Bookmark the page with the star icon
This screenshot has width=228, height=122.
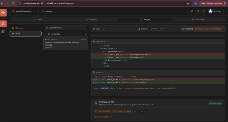pos(188,3)
